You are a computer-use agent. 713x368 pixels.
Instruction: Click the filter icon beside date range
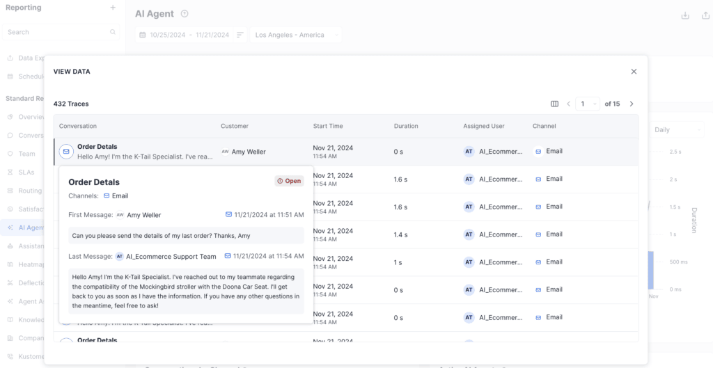point(240,35)
